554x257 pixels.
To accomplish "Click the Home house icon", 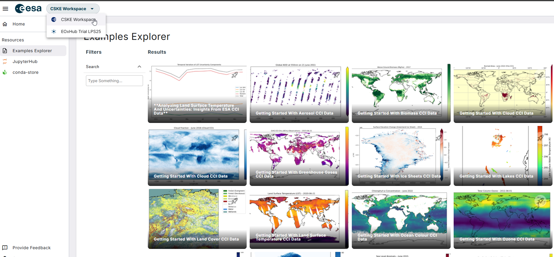I will [x=5, y=24].
